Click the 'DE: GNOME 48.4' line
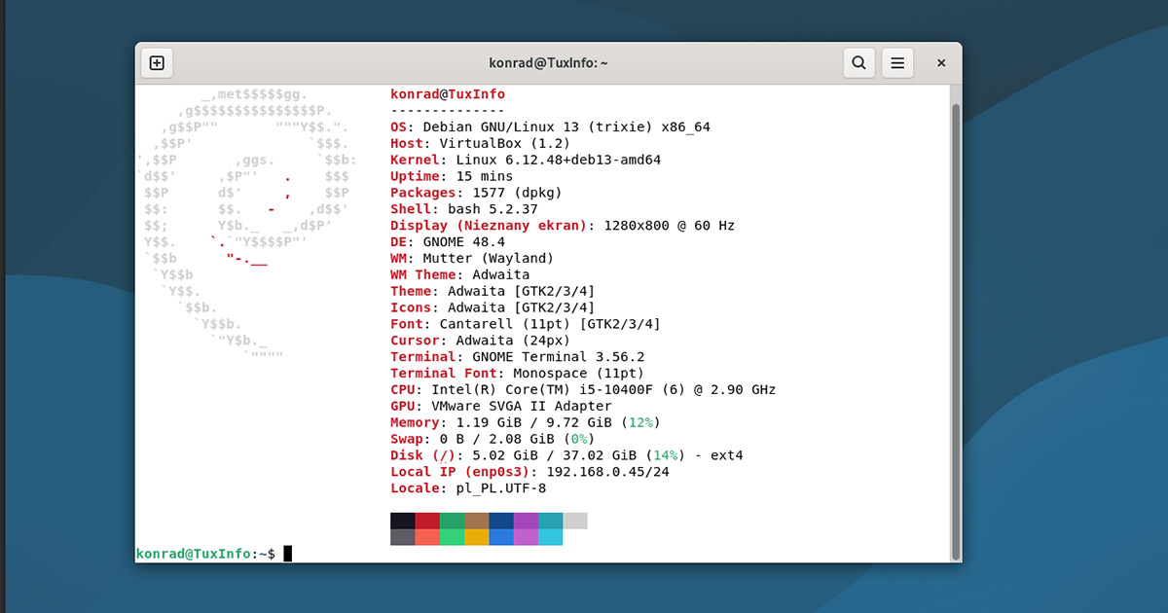1168x613 pixels. [448, 242]
